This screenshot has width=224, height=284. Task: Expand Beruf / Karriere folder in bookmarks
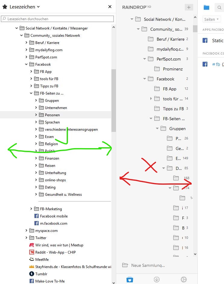coord(26,42)
